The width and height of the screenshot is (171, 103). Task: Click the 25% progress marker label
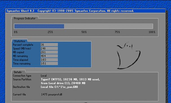pyautogui.click(x=50, y=32)
